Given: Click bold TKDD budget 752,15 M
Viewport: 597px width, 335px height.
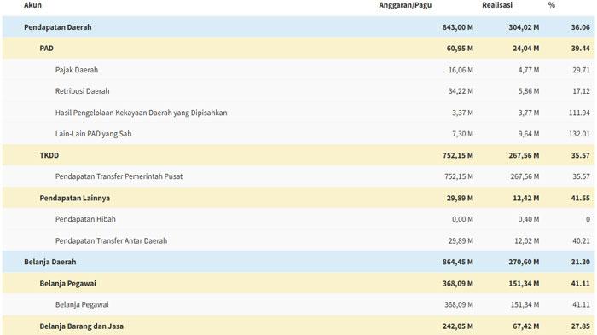Looking at the screenshot, I should 458,155.
